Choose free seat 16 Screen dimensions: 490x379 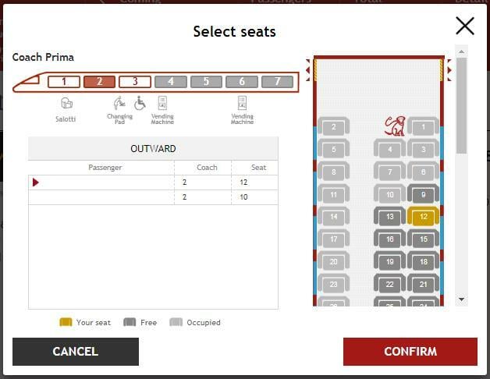click(389, 239)
